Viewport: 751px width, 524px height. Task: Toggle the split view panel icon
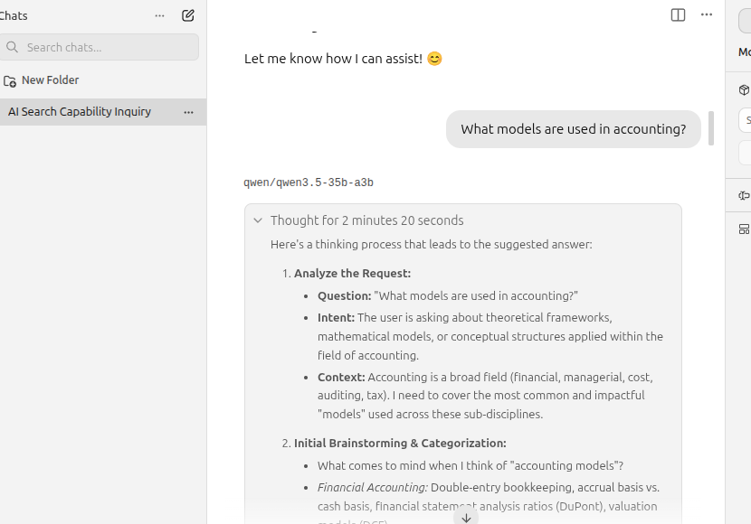click(678, 14)
